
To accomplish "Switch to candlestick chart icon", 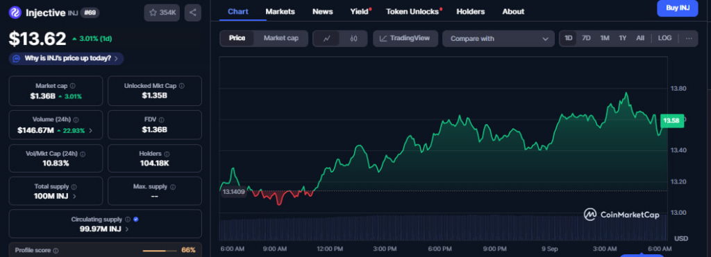I will coord(353,39).
